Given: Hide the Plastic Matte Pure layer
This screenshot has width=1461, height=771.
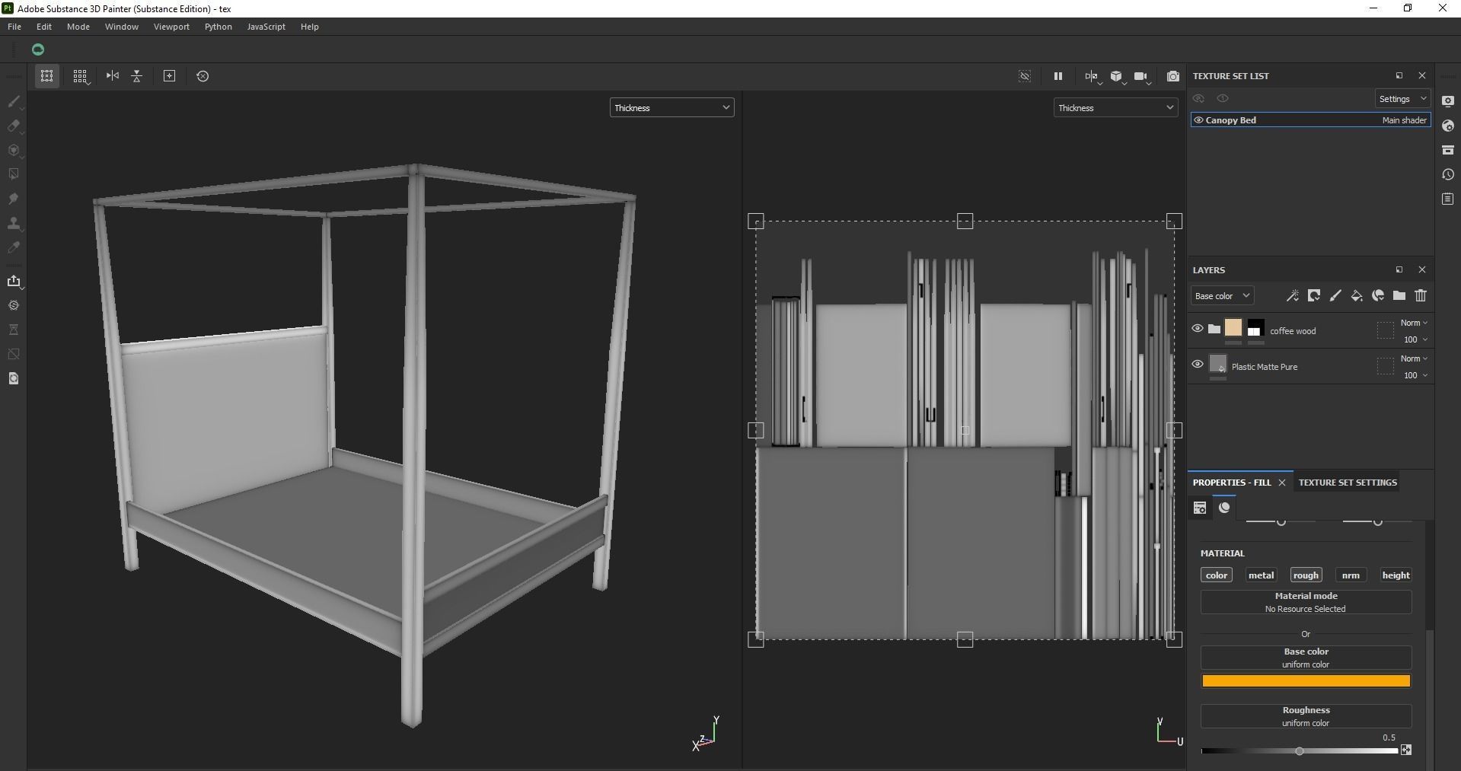Looking at the screenshot, I should 1198,365.
